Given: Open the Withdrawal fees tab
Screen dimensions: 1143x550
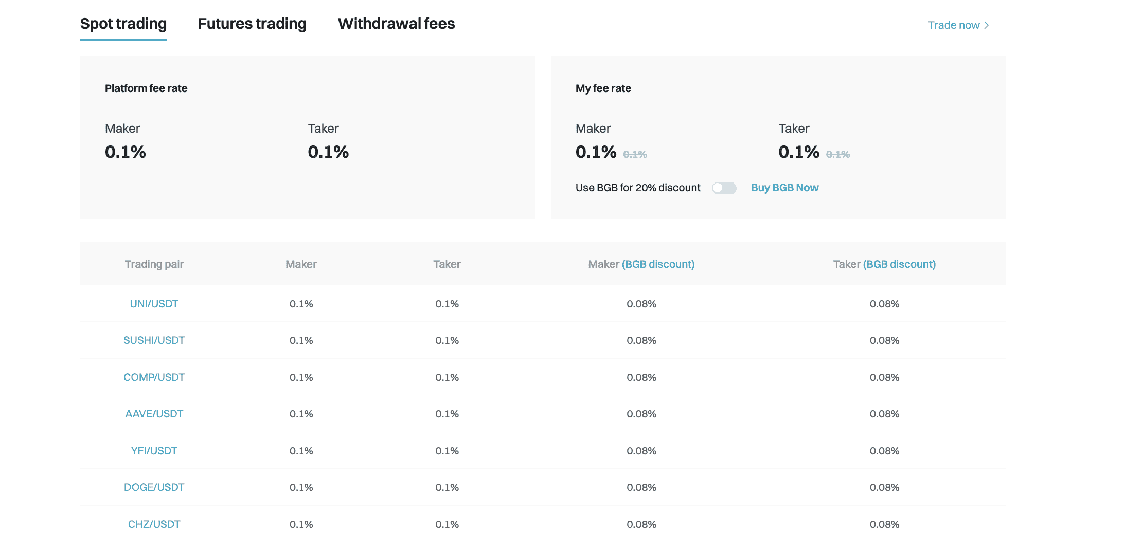Looking at the screenshot, I should [396, 24].
